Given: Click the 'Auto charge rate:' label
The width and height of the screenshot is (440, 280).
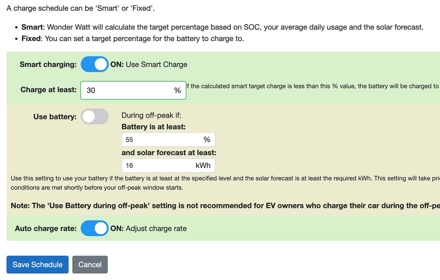Looking at the screenshot, I should coord(46,228).
